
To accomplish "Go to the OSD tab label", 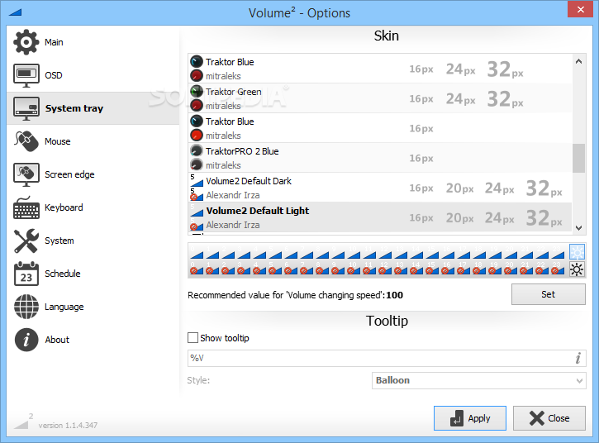I will click(54, 75).
